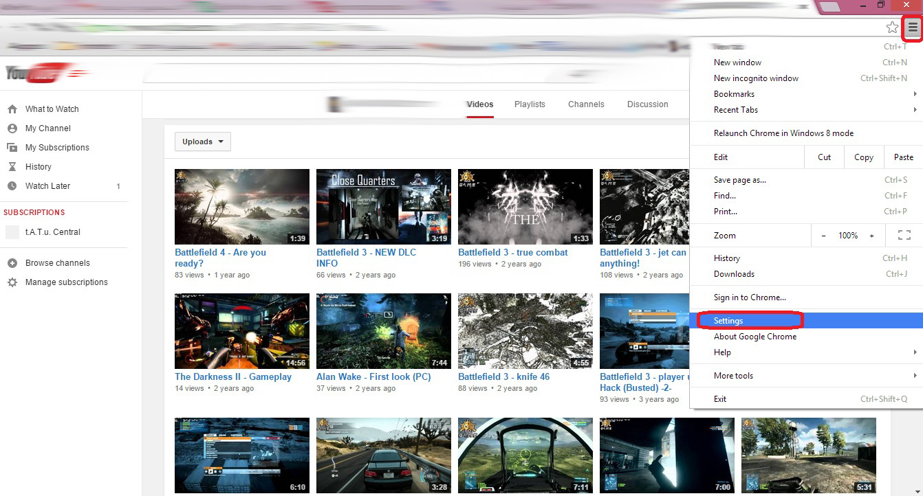Open t.A.T.u. Central subscription
923x496 pixels.
click(x=53, y=232)
